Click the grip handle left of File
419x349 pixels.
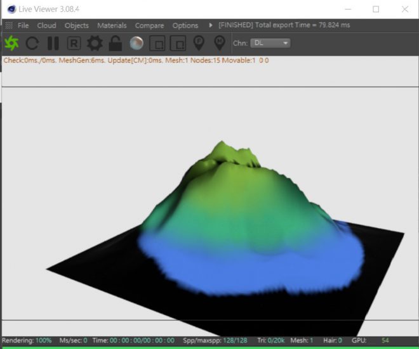(8, 25)
